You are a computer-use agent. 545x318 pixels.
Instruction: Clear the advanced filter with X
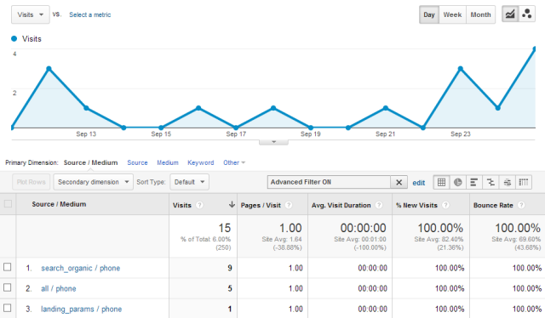click(x=399, y=182)
